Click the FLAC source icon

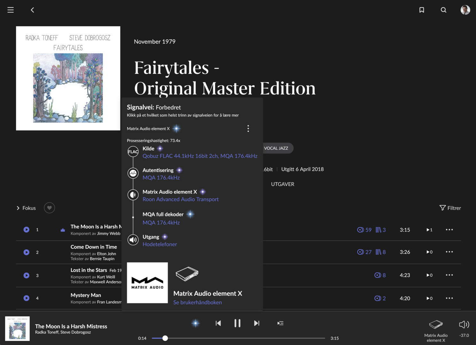(x=133, y=152)
